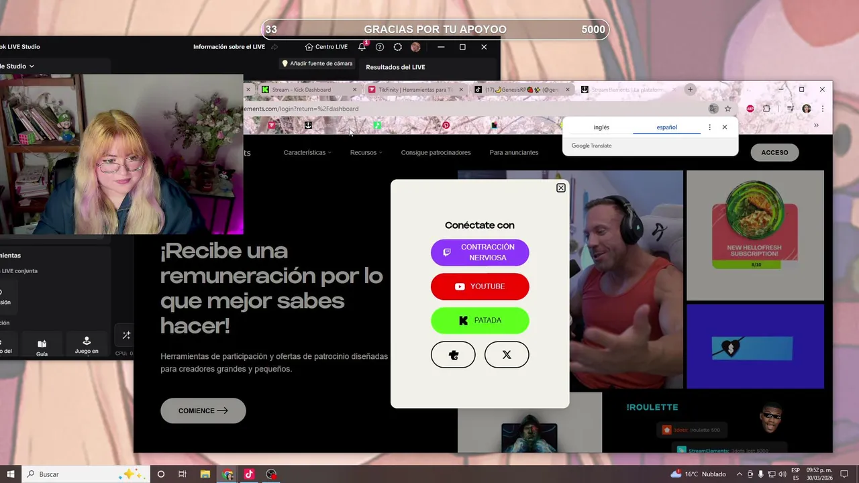Open media controls icon in Chrome toolbar

point(791,109)
